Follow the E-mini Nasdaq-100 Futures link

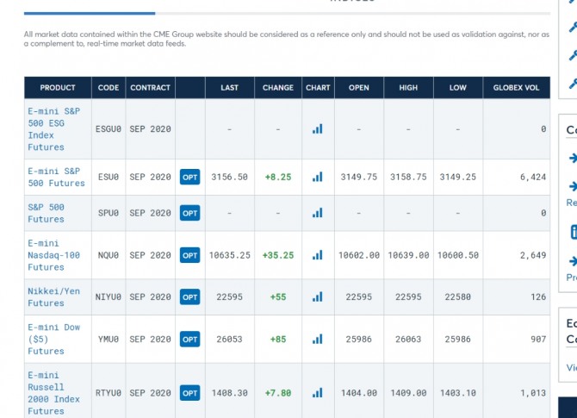[53, 255]
